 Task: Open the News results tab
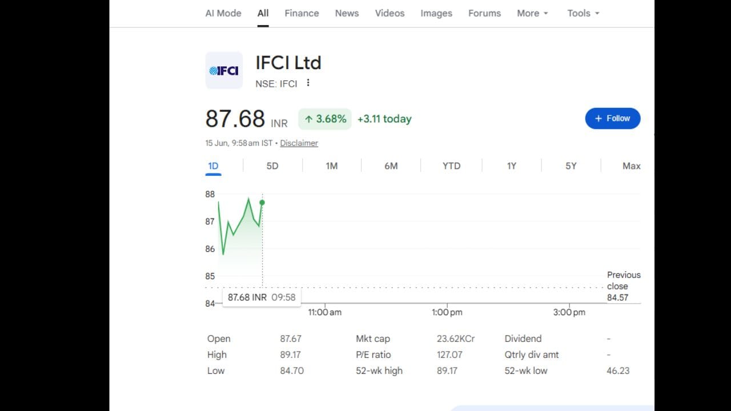[347, 13]
